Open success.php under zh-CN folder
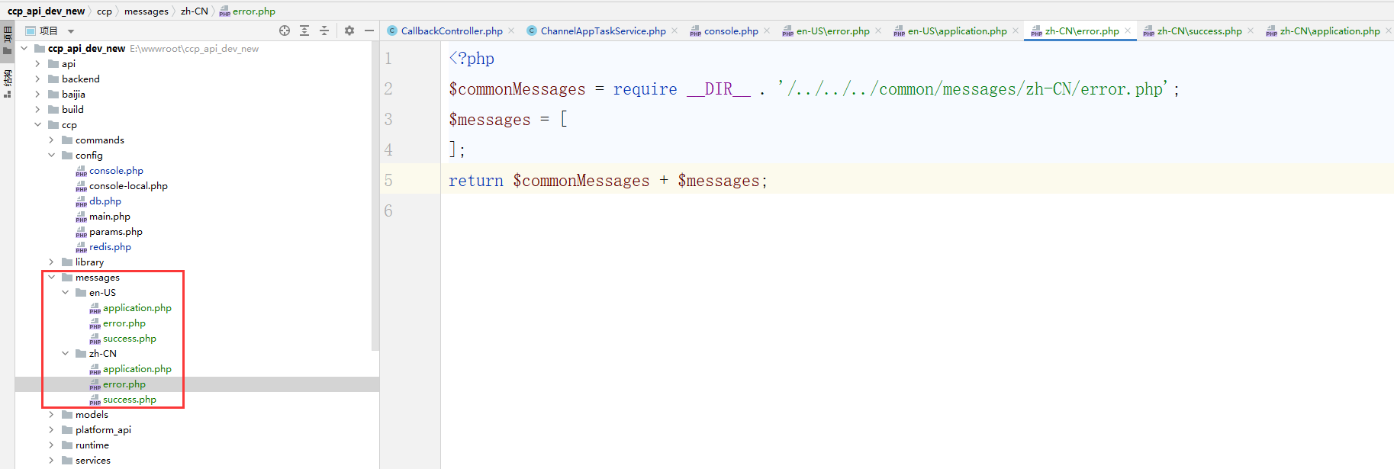 [130, 399]
